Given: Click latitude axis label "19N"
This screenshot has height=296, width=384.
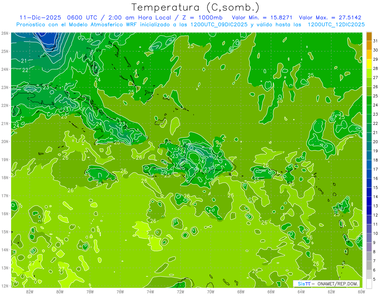Looking at the screenshot, I should click(5, 160).
